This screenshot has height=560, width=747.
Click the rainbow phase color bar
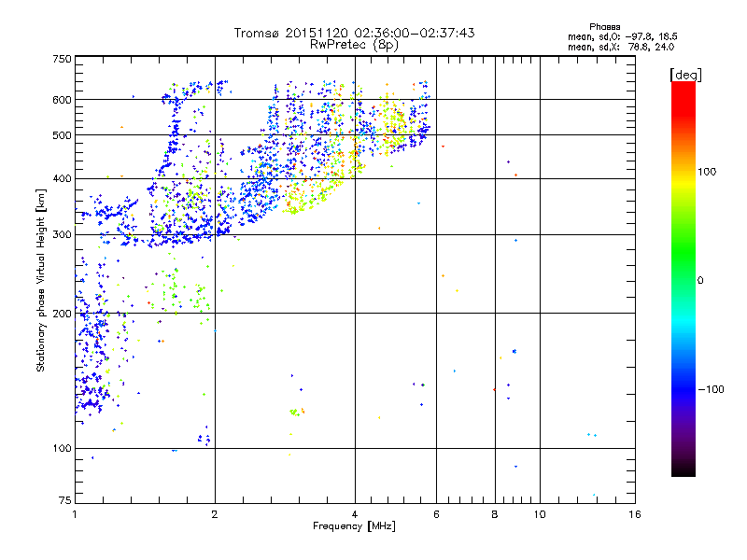click(x=684, y=278)
